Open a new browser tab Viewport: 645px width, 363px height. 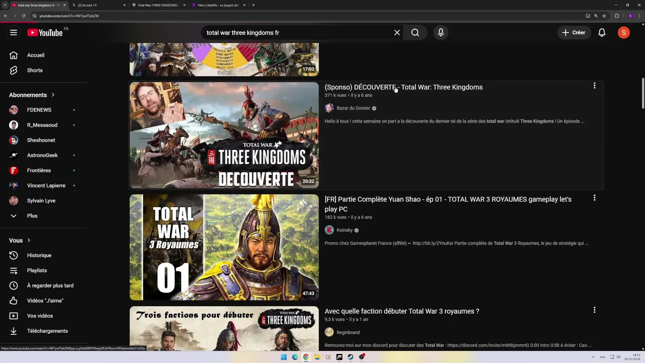click(253, 5)
